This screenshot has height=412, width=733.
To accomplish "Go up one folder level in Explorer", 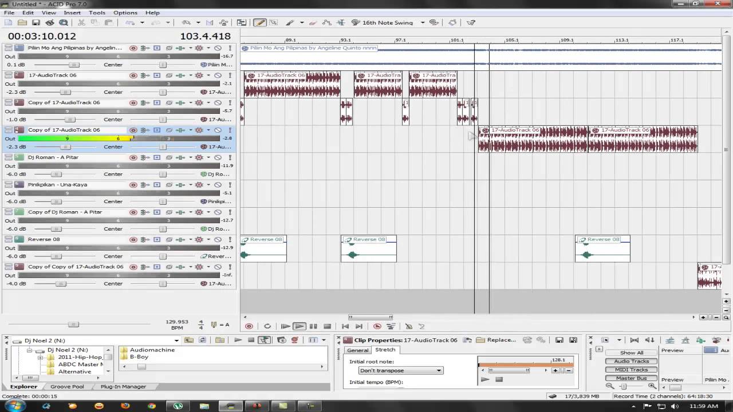I will point(188,340).
